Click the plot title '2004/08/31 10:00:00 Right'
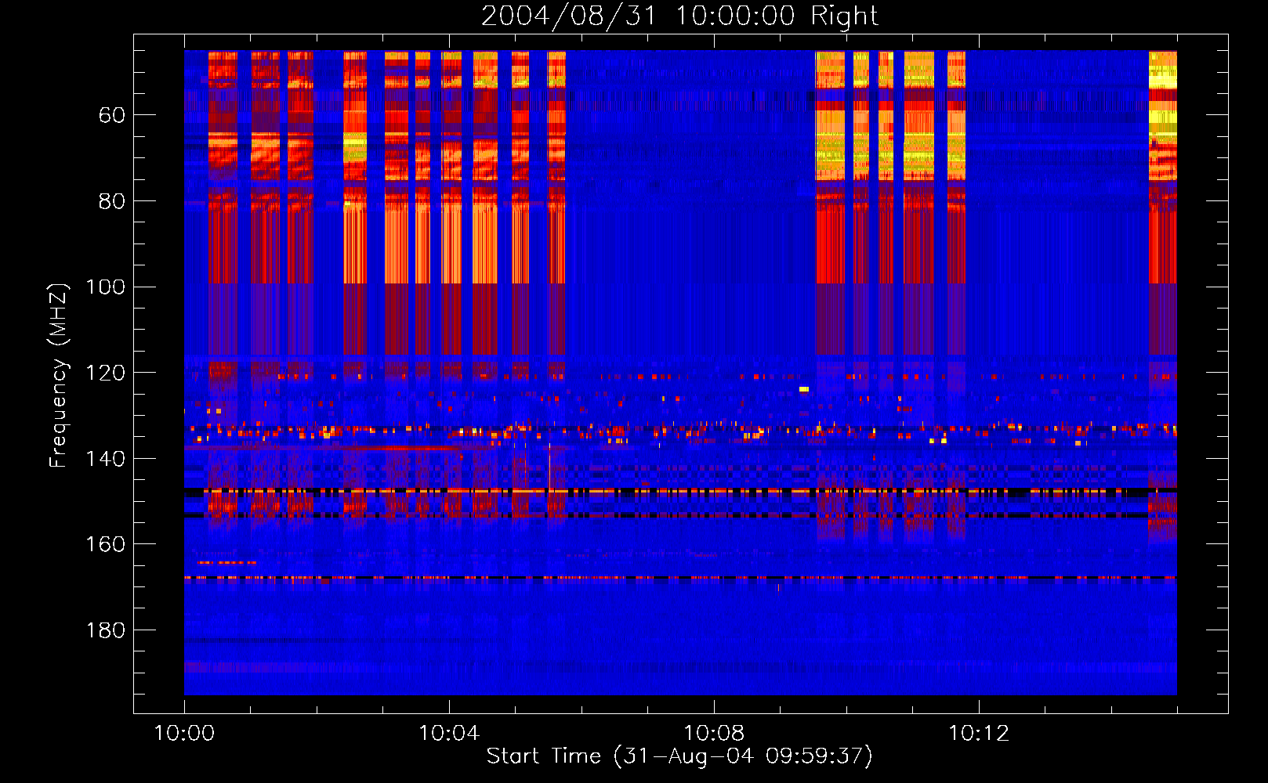The width and height of the screenshot is (1268, 783). (679, 16)
